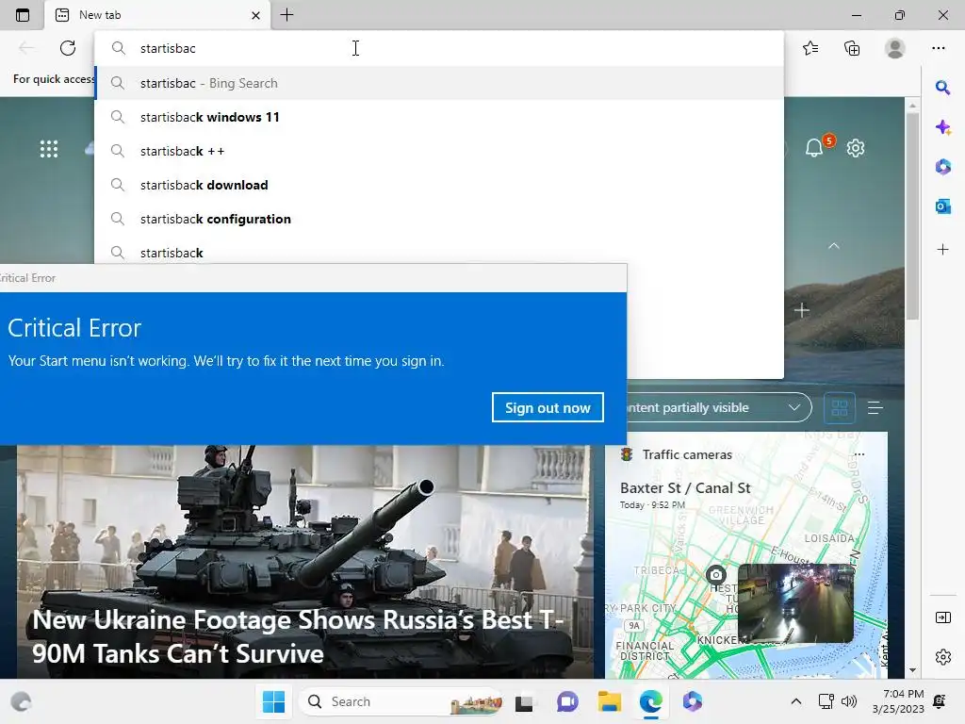The image size is (965, 724).
Task: Select plain 'startisback' suggestion
Action: pyautogui.click(x=439, y=251)
